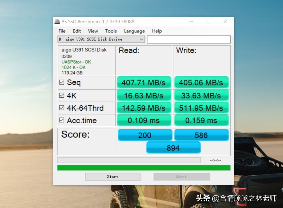Click the Sequential Read result 407.71 MB/s

[144, 82]
